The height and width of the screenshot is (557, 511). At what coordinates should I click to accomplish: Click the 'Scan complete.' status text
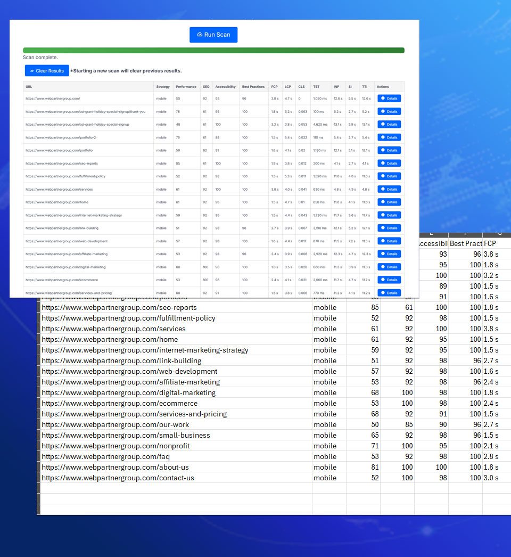[40, 58]
